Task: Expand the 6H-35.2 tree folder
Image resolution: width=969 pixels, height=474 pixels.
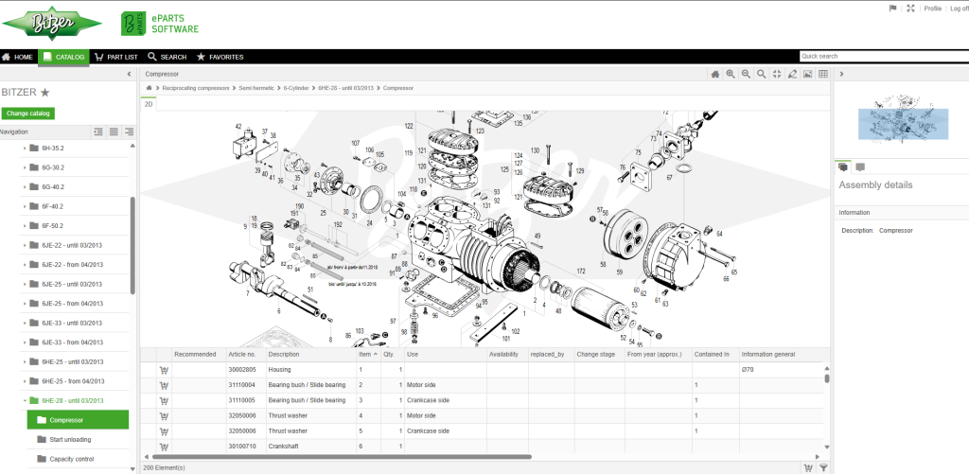Action: coord(24,149)
